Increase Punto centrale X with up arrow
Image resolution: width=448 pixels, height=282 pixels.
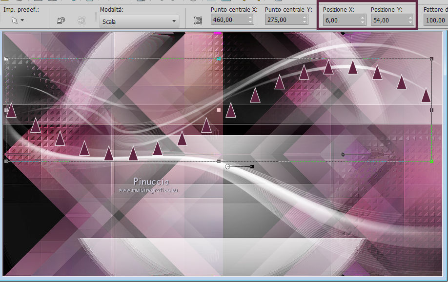[x=250, y=18]
